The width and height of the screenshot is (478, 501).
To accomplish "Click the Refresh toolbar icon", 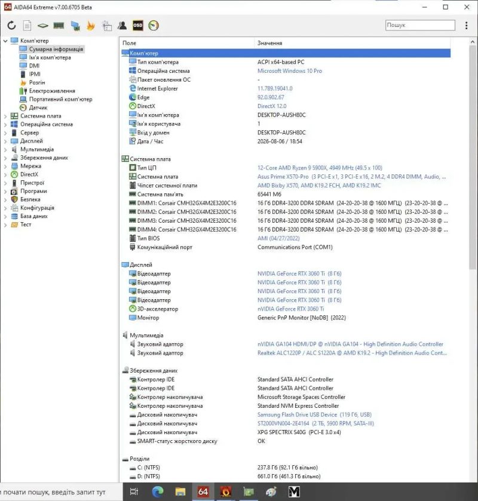I will tap(11, 25).
